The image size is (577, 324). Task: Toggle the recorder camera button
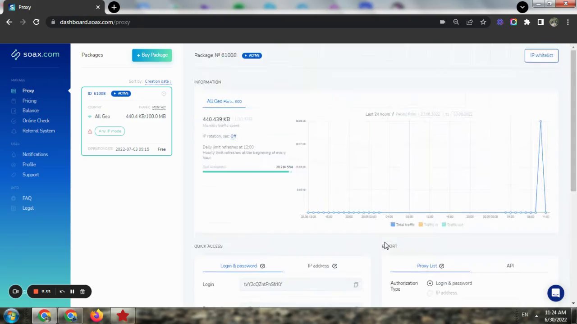[15, 292]
